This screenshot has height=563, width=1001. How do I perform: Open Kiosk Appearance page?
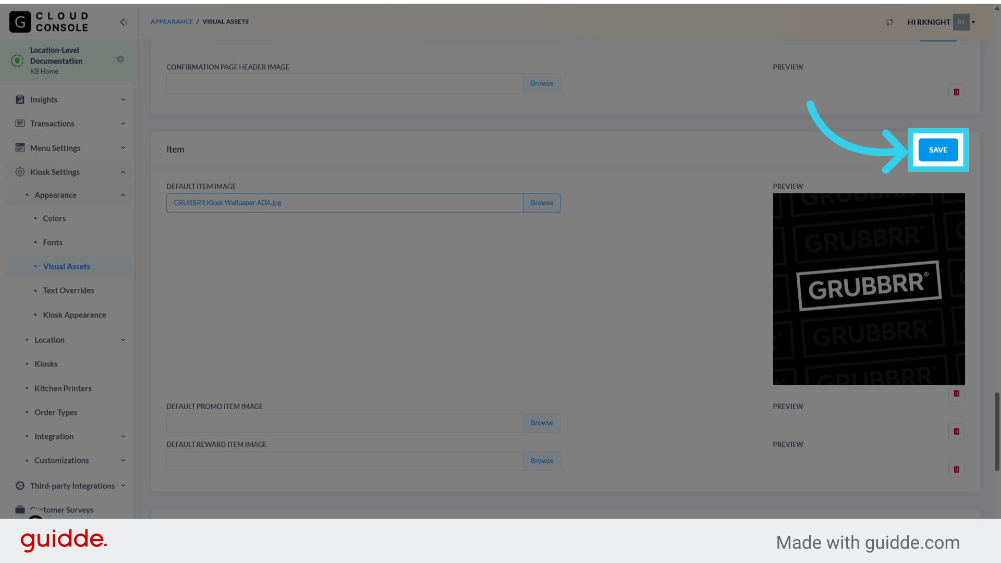click(75, 315)
